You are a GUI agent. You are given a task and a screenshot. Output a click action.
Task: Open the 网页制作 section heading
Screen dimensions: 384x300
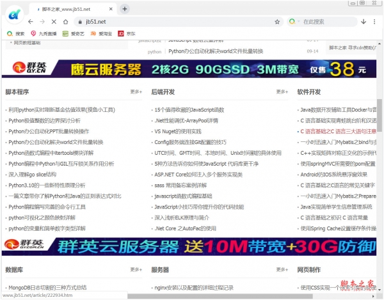point(309,270)
